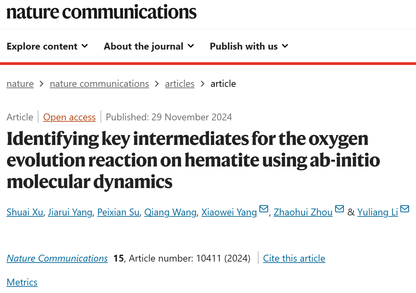Click the Open access link
This screenshot has width=416, height=293.
[x=69, y=117]
